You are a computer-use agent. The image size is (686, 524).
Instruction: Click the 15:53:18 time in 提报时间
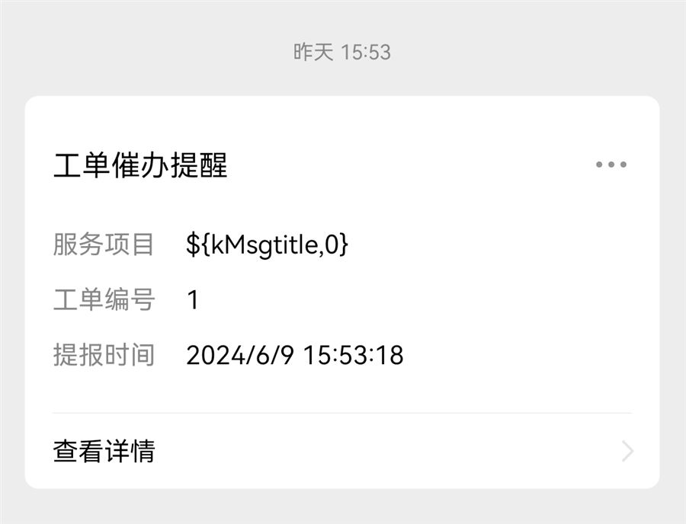(x=353, y=355)
